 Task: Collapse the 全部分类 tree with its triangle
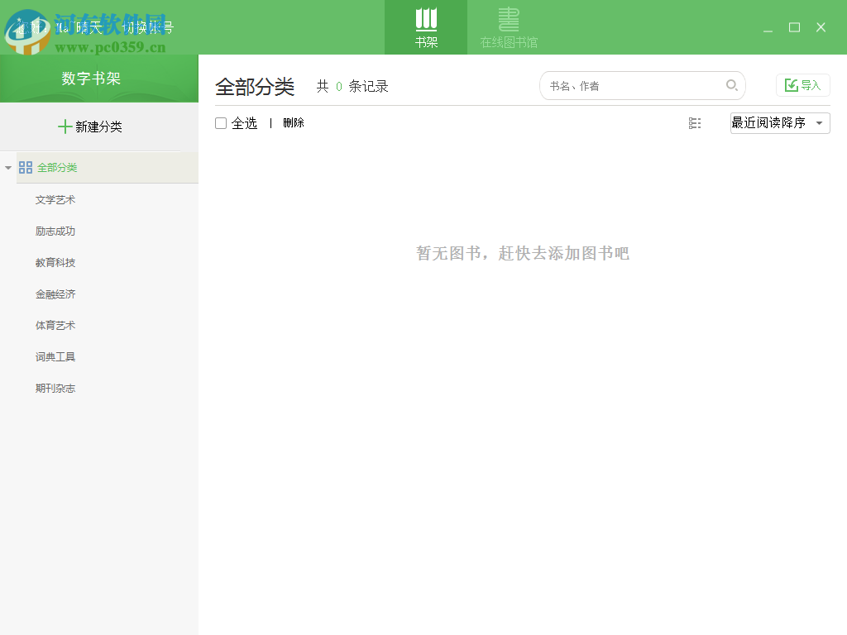click(7, 167)
